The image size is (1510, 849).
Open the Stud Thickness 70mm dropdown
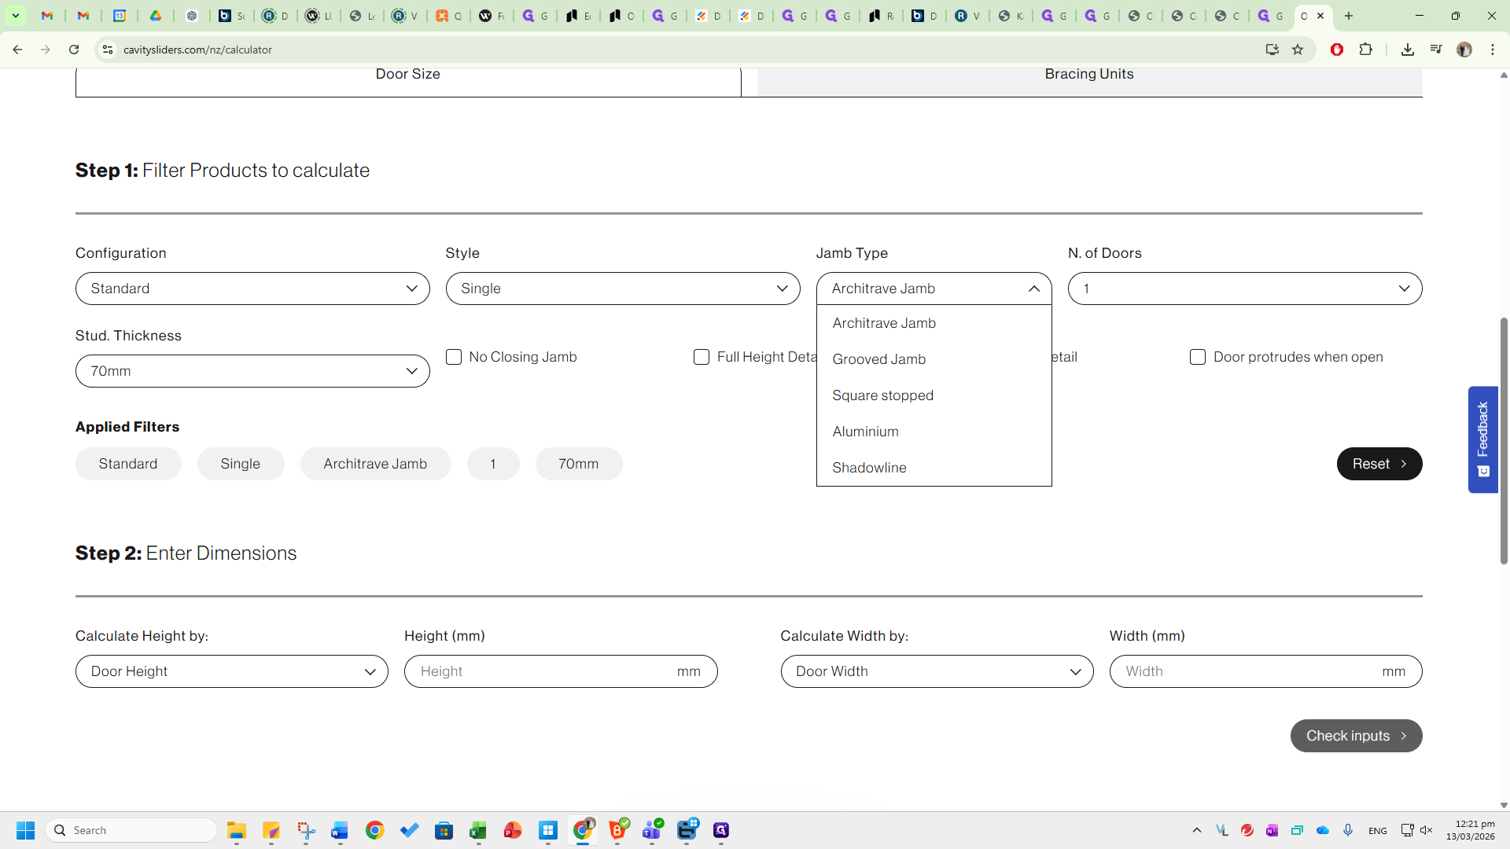[252, 371]
